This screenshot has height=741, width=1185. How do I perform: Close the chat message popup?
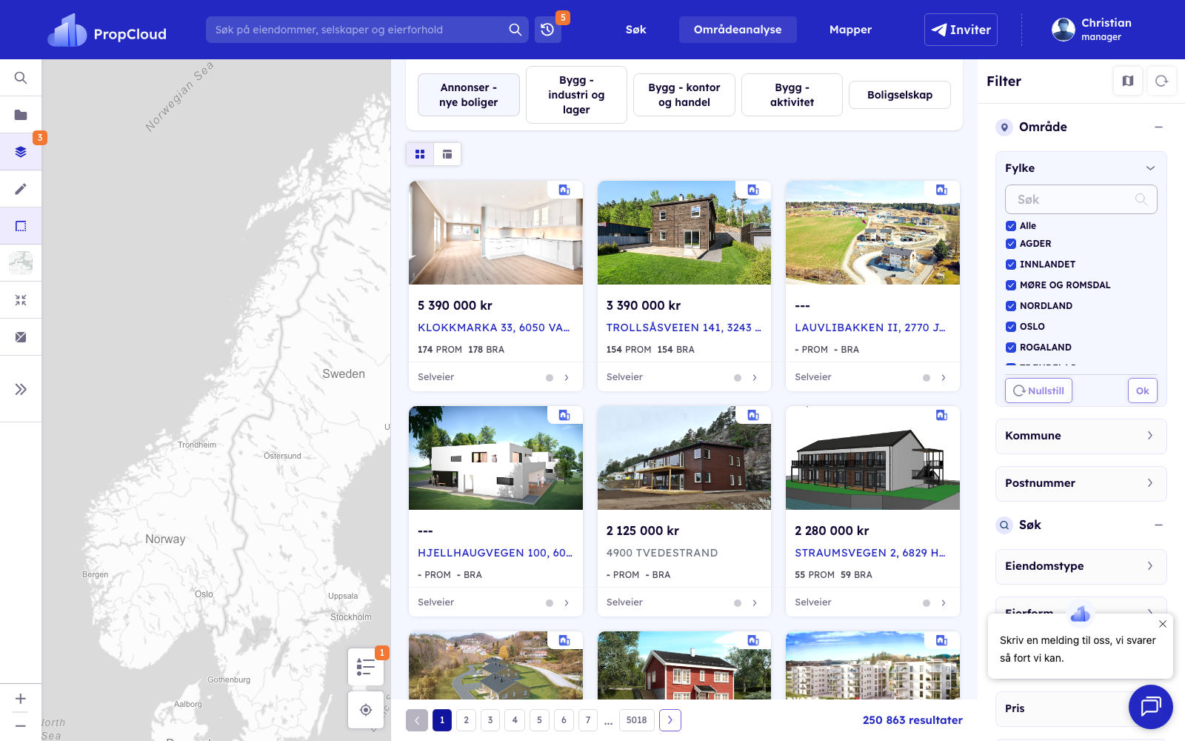1163,624
